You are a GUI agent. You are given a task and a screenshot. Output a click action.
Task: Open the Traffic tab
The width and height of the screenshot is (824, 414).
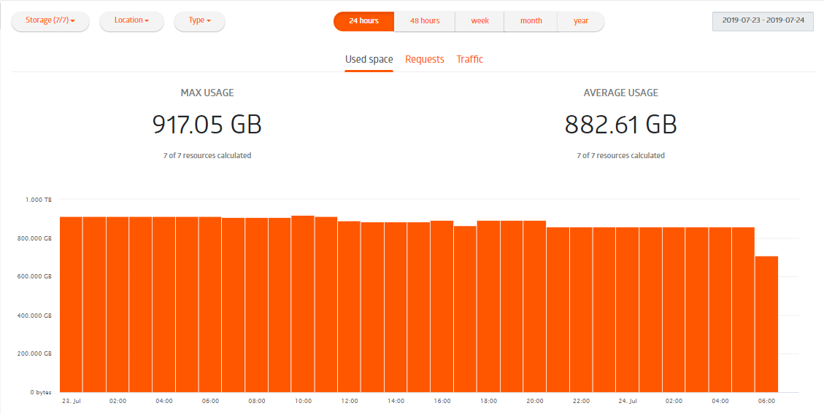coord(469,60)
